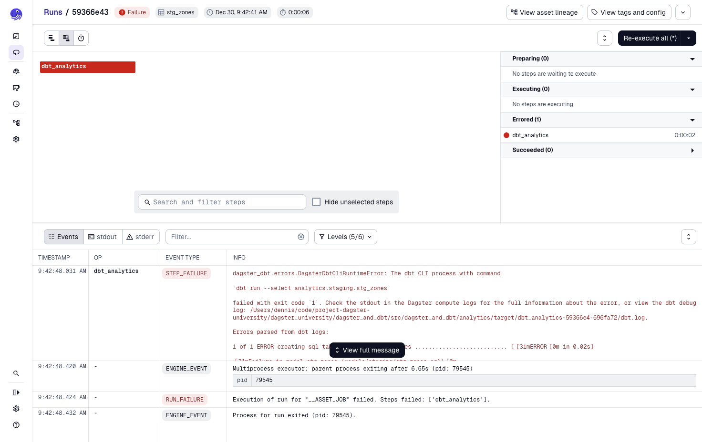Switch to the waterfall Gantt view

(x=66, y=38)
